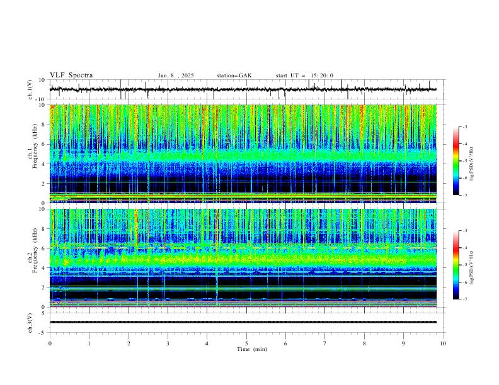This screenshot has width=499, height=385.
Task: Click the 'ch.3(V)' axis label
Action: [x=30, y=323]
